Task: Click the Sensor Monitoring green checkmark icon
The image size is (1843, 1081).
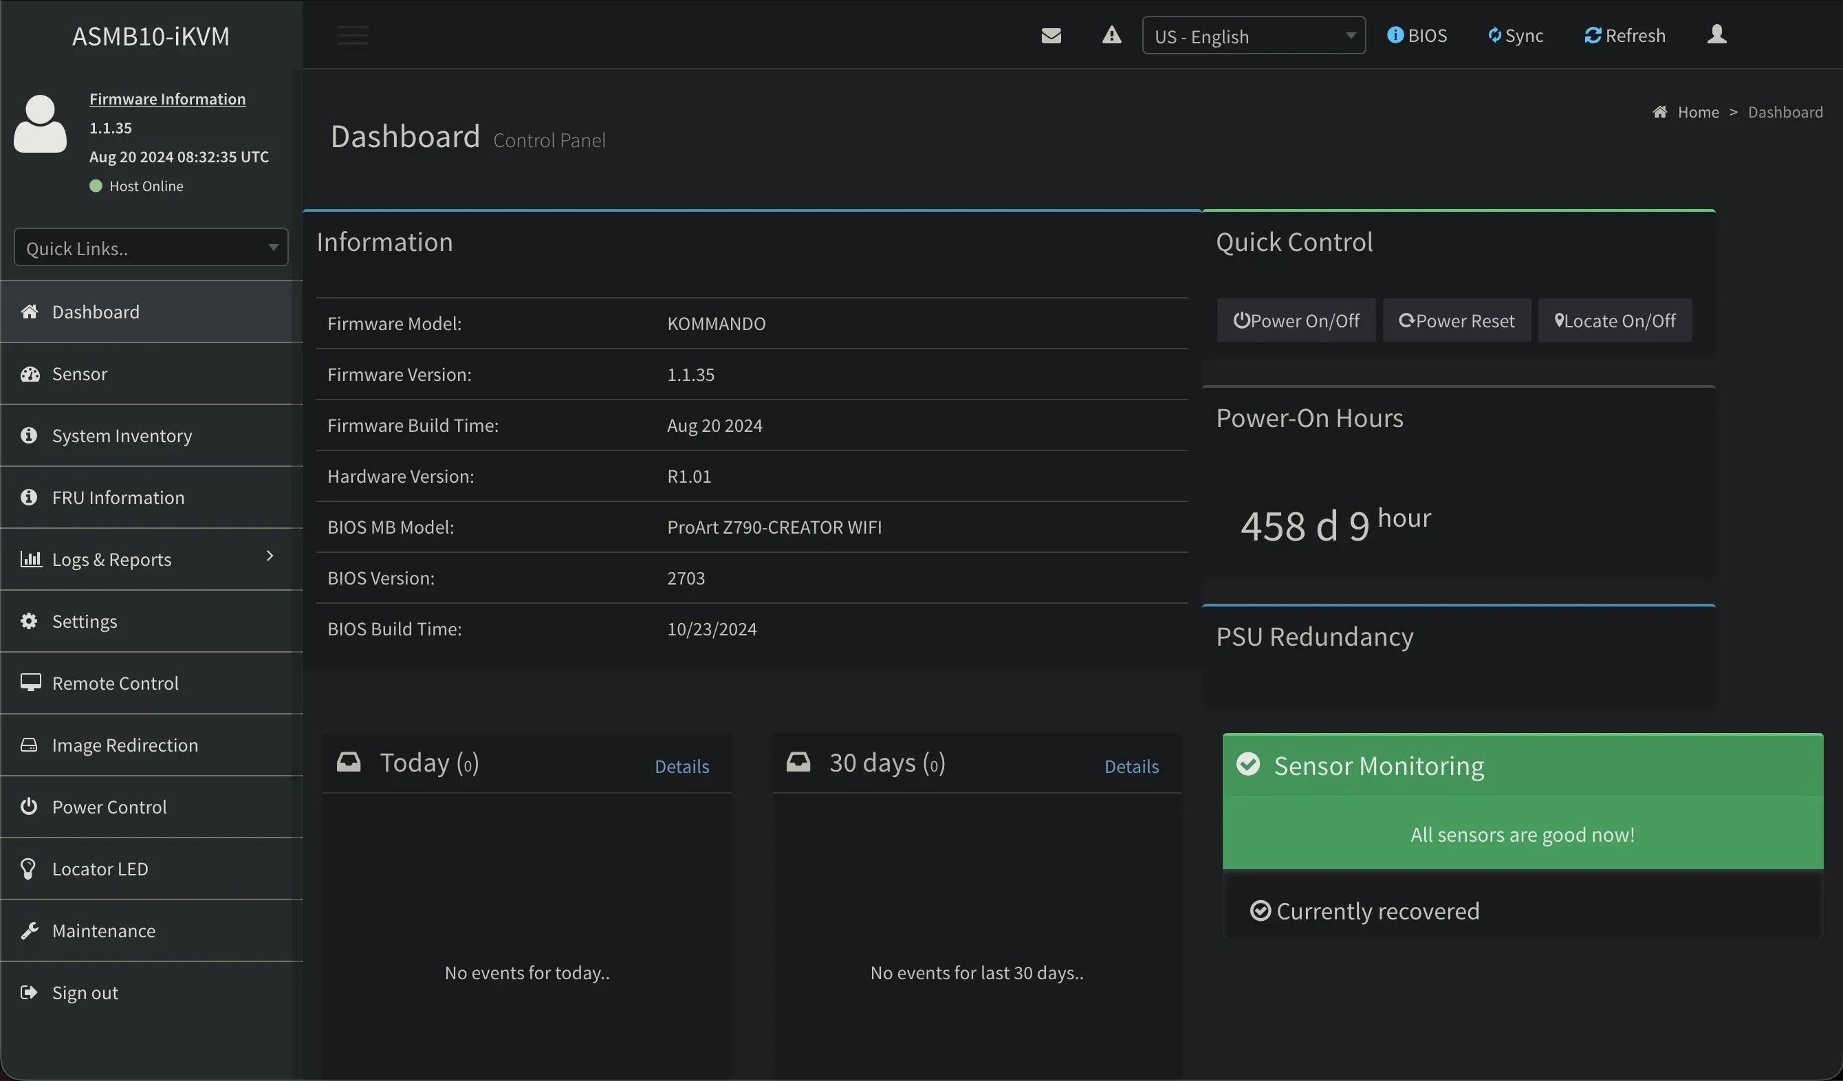Action: (1247, 764)
